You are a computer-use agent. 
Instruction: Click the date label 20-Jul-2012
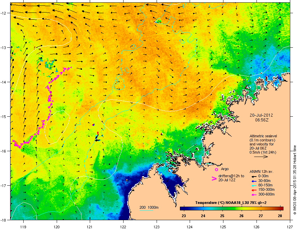point(261,115)
